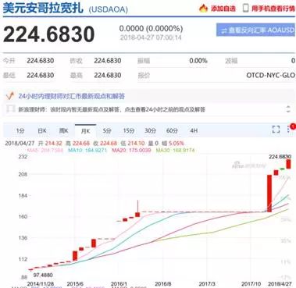Switch to the 周K chart tab
The height and width of the screenshot is (288, 296).
coord(63,130)
